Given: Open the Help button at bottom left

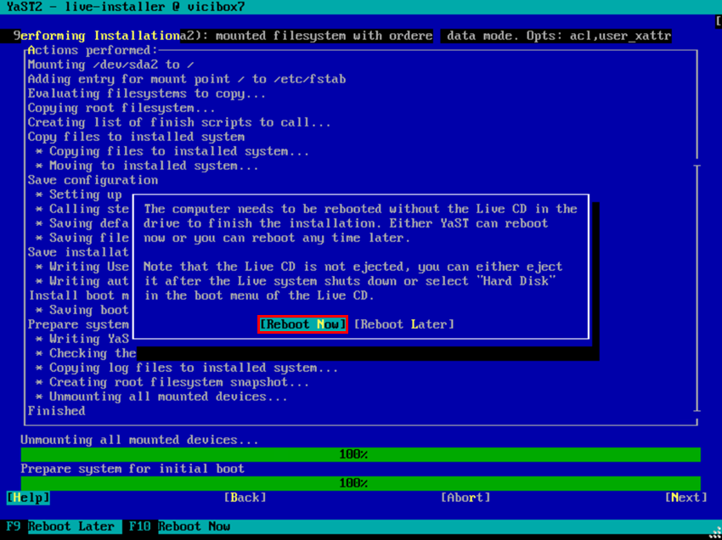Looking at the screenshot, I should point(28,498).
